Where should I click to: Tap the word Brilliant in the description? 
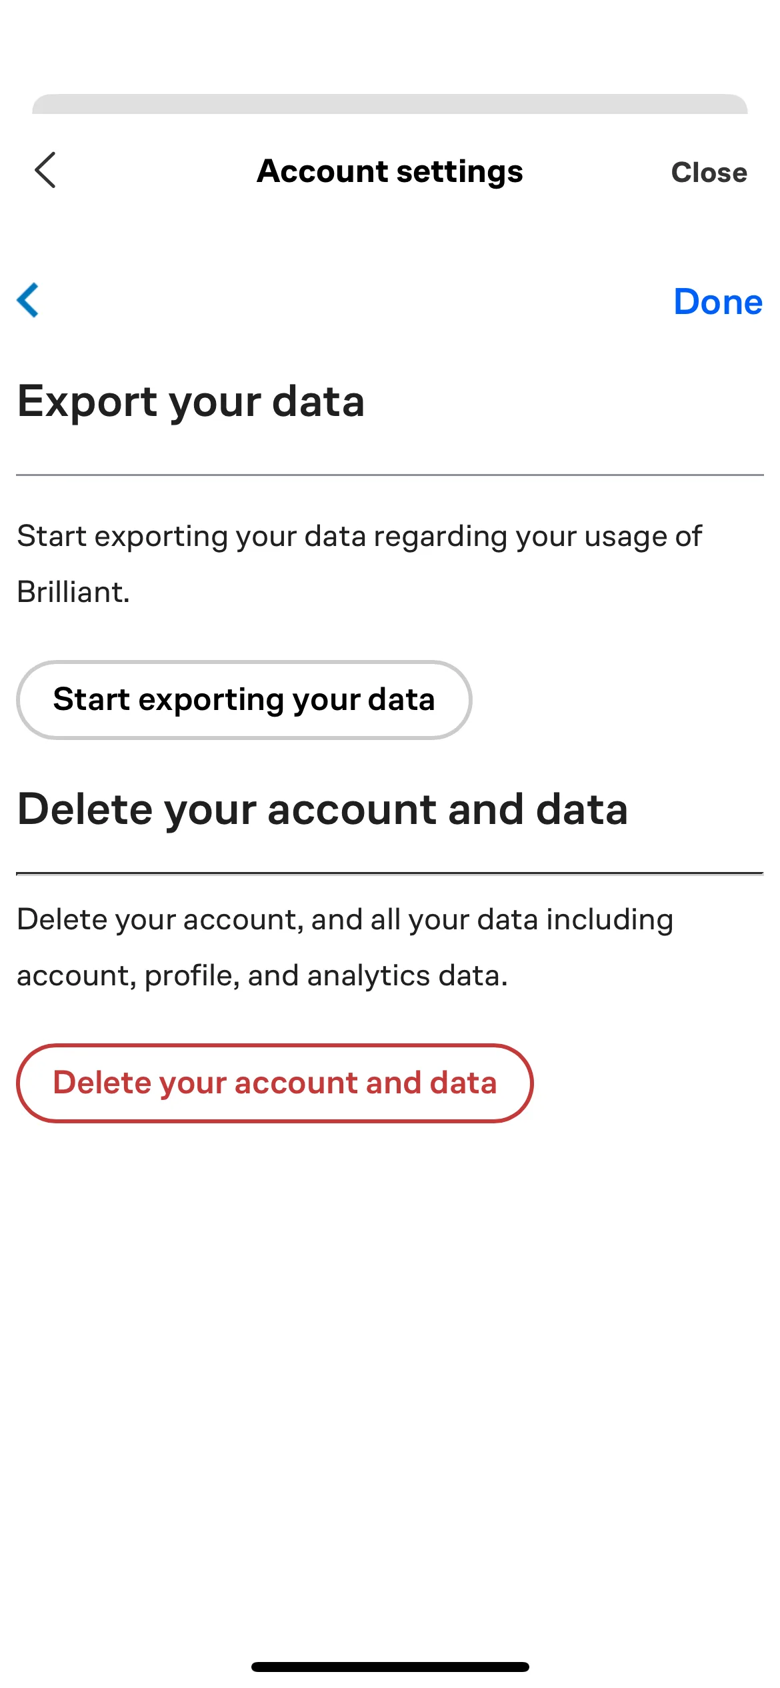(73, 592)
